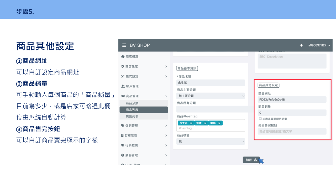Screen dimensions: 336x189
Task: Remove the 擺飾 hashtag tag
Action: tap(219, 123)
